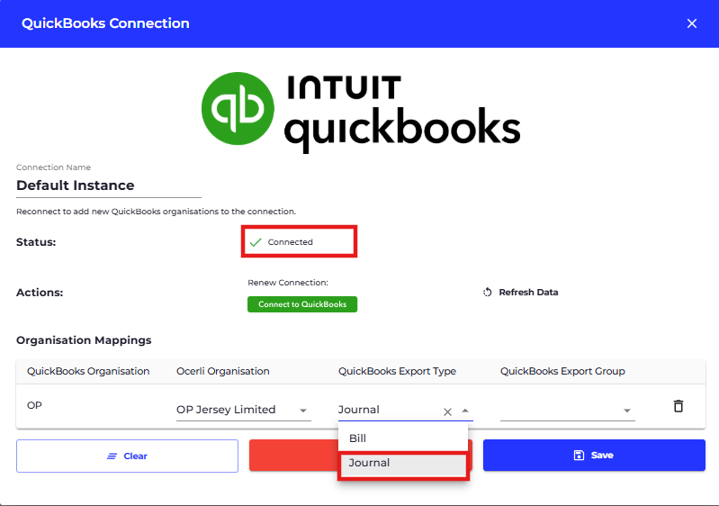Click the Save button
Viewport: 719px width, 506px height.
[x=594, y=455]
